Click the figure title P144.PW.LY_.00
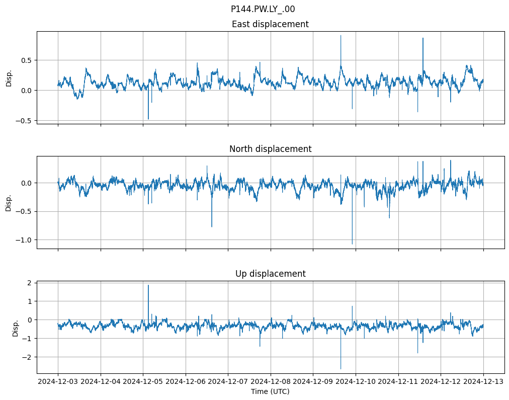 pos(263,9)
